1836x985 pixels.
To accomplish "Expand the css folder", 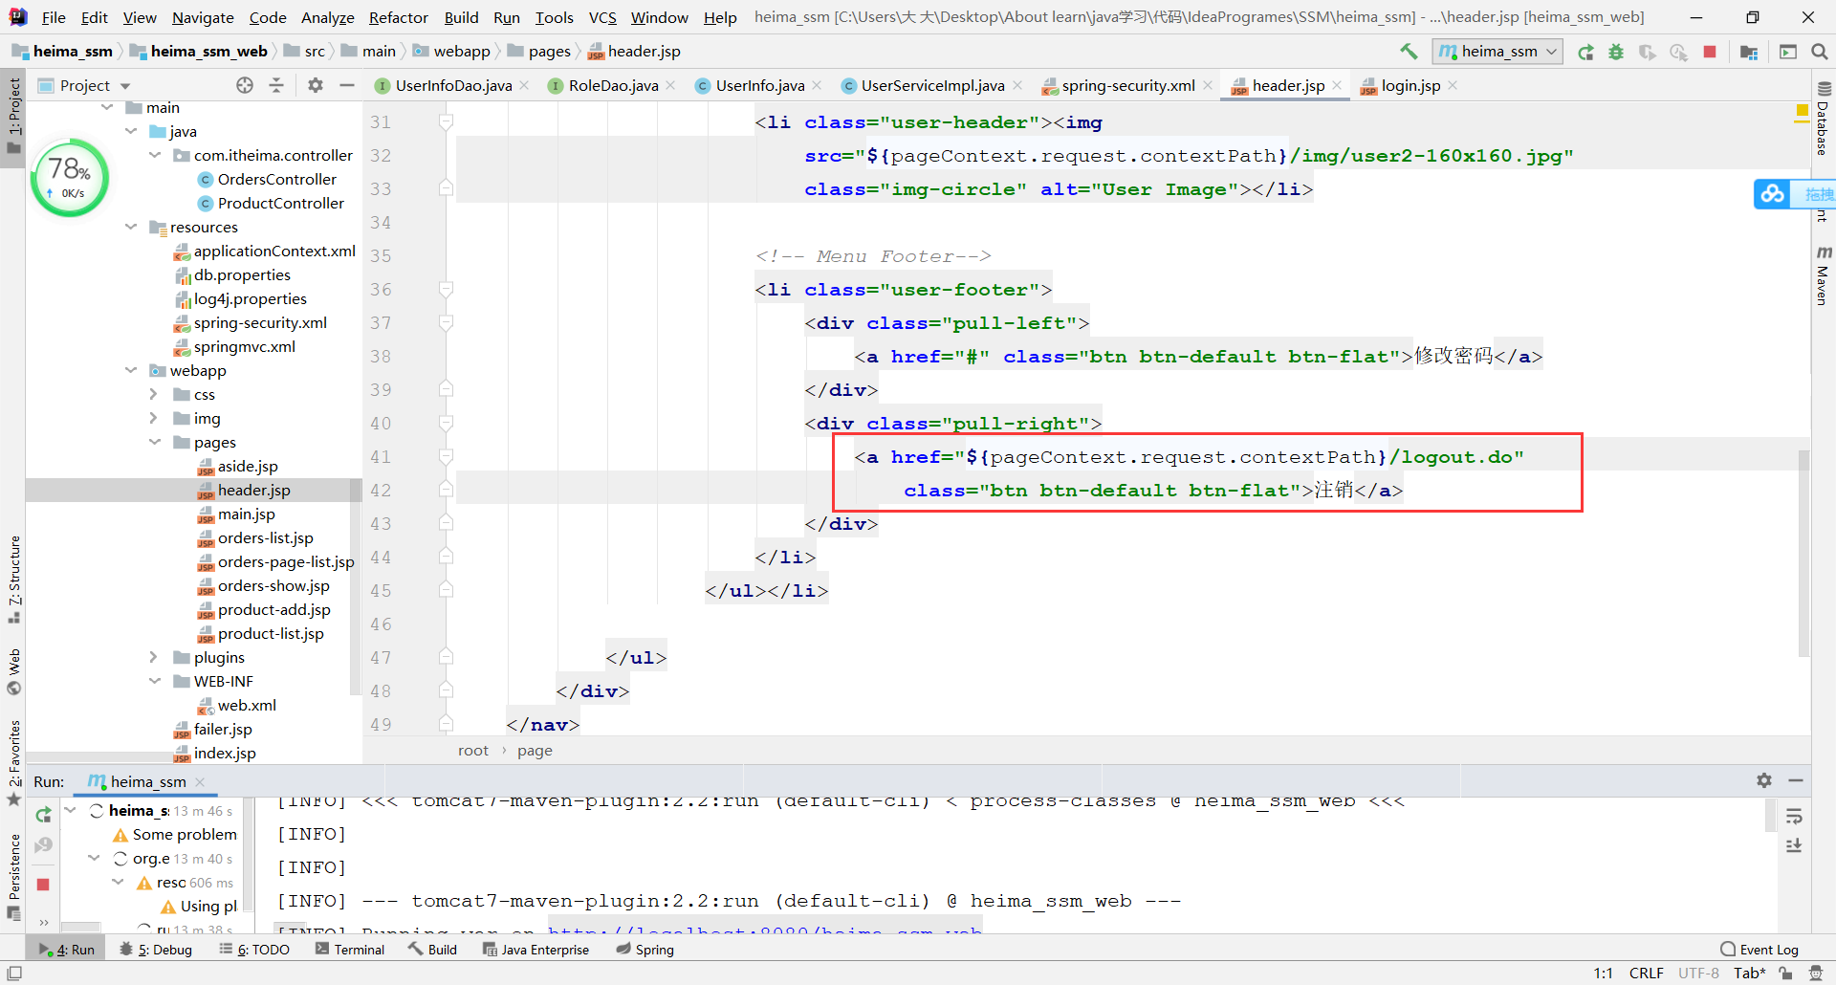I will [154, 394].
